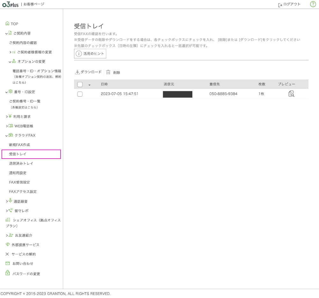Viewport: 319px width, 298px height.
Task: Click the 枚数 column header
Action: pos(262,84)
